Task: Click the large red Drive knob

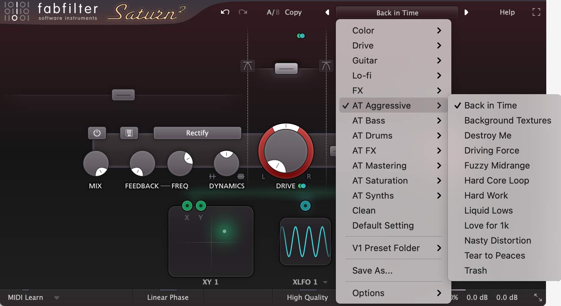Action: pyautogui.click(x=286, y=151)
